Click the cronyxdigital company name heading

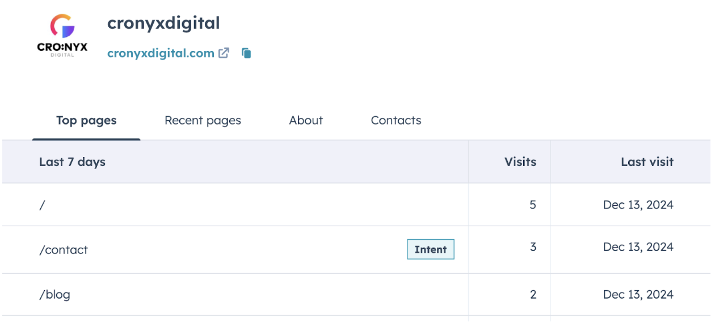(x=163, y=23)
